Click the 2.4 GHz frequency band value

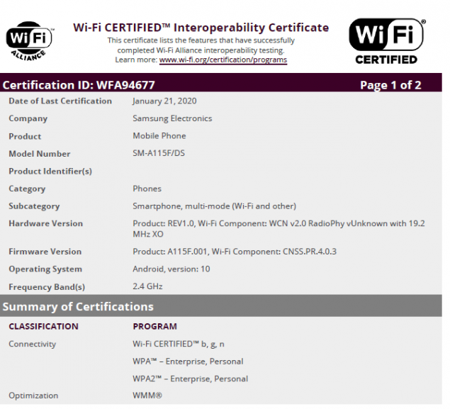pos(147,287)
